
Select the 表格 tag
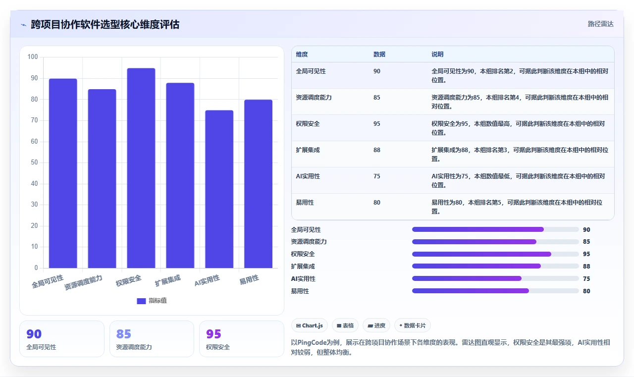345,325
